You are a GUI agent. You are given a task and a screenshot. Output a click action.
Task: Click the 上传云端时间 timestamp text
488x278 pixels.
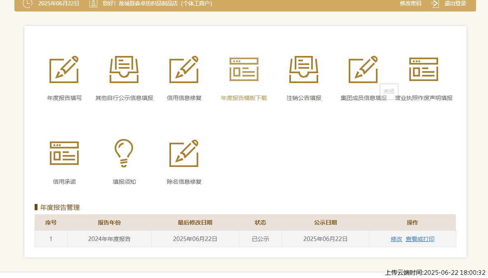point(435,272)
